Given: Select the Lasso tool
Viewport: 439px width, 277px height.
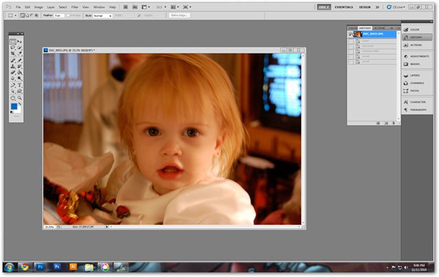Looking at the screenshot, I should 13,47.
